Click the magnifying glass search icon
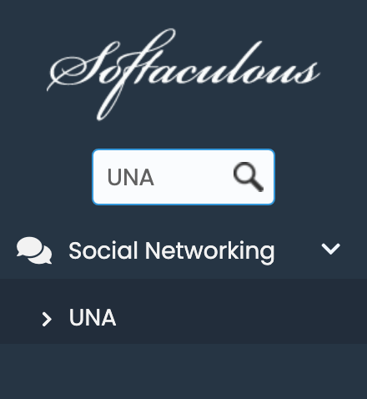 coord(249,177)
